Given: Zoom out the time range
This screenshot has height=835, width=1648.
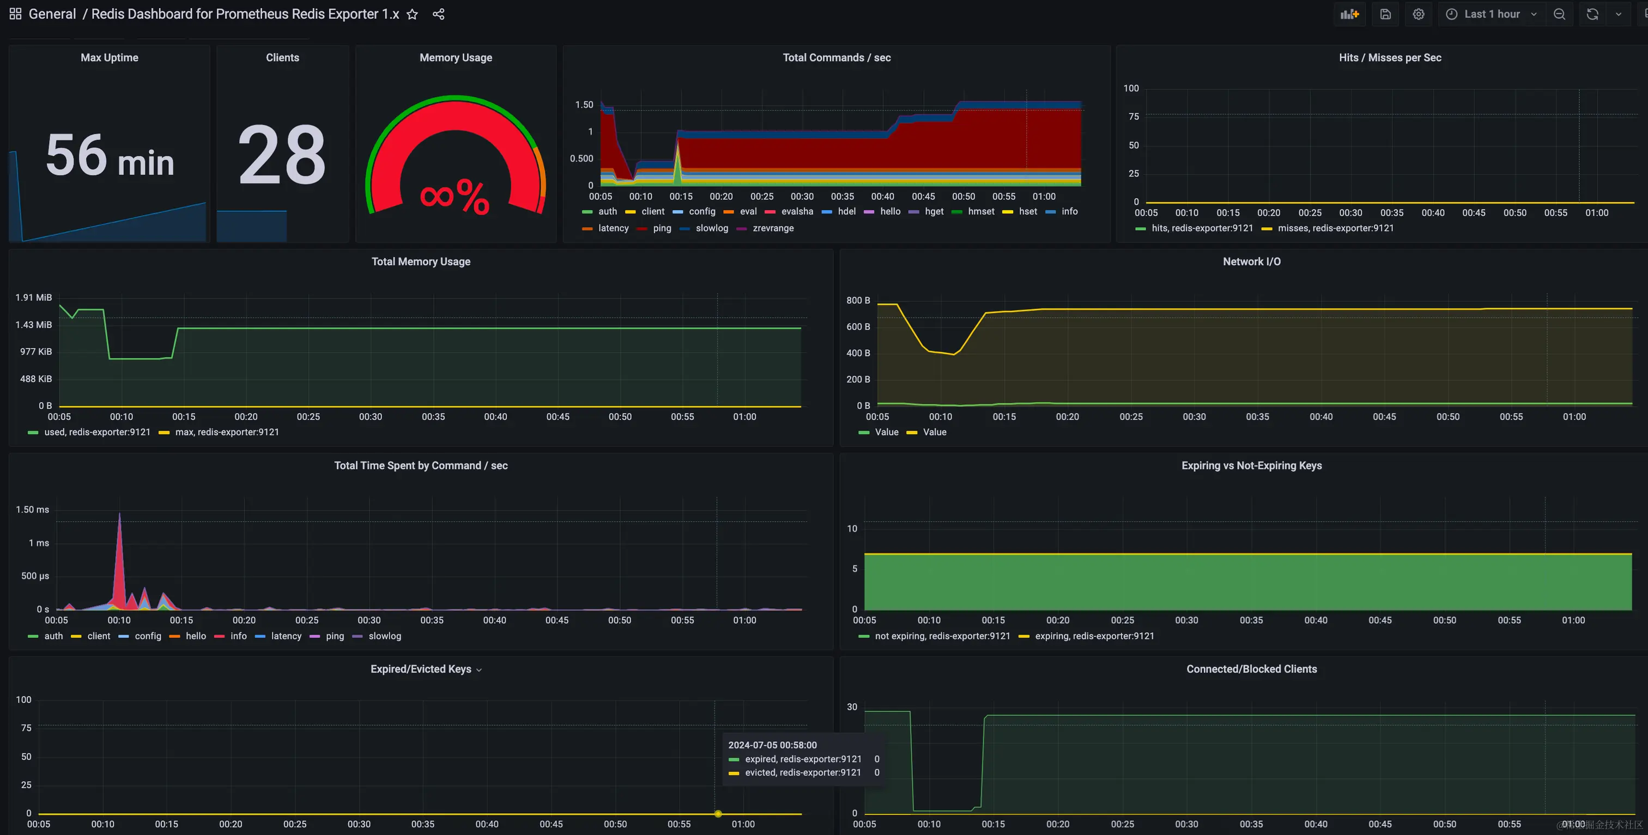Looking at the screenshot, I should point(1559,14).
